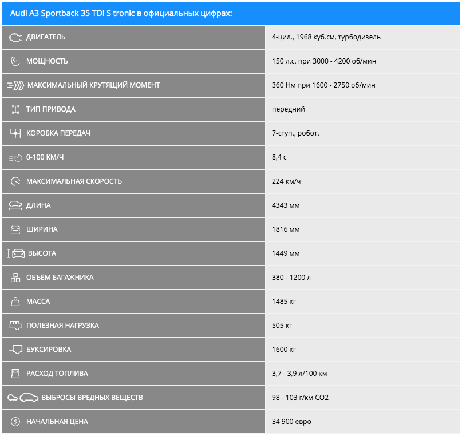
Task: Click the fuel icon next to РАСХОД ТОПЛИВА
Action: pos(15,374)
